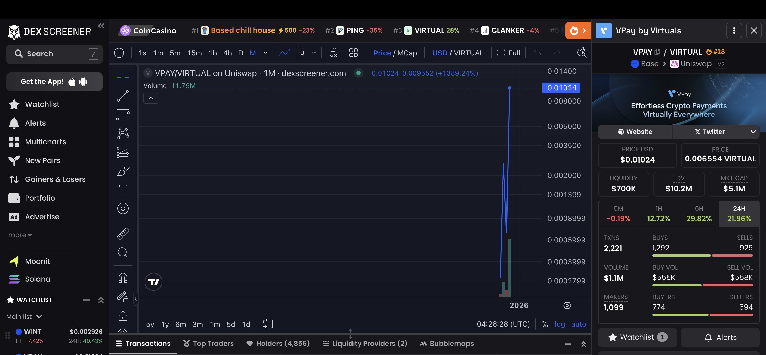Image resolution: width=766 pixels, height=355 pixels.
Task: Open VPay options three-dot menu
Action: point(734,30)
